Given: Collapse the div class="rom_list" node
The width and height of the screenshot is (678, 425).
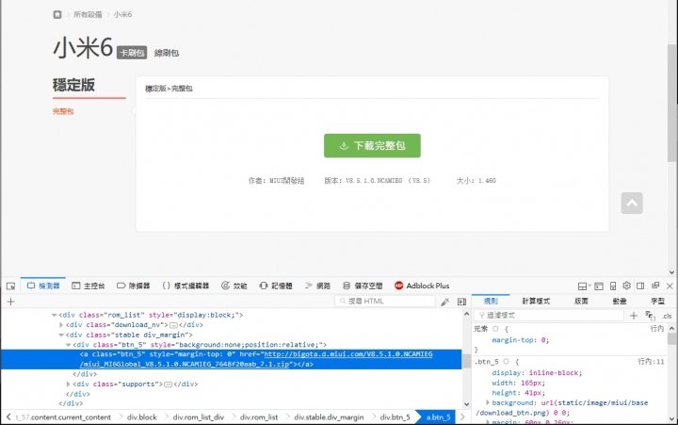Looking at the screenshot, I should (x=54, y=315).
